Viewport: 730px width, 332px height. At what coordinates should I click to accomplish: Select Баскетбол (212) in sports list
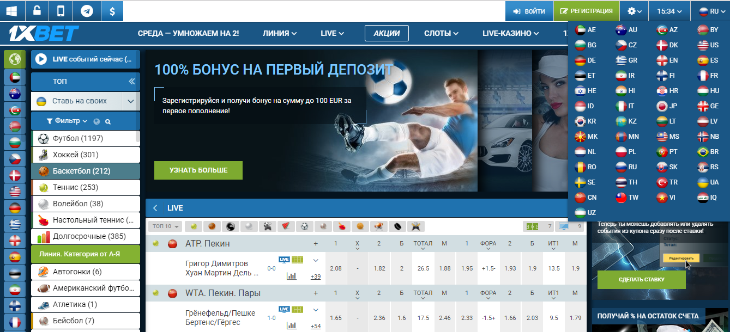86,171
